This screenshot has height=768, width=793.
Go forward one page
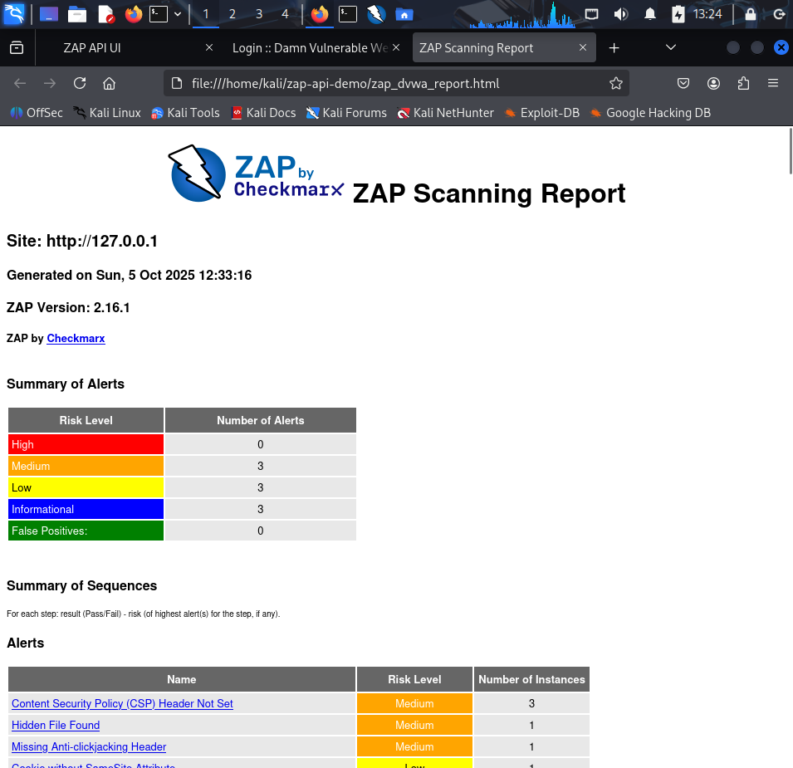pyautogui.click(x=50, y=83)
